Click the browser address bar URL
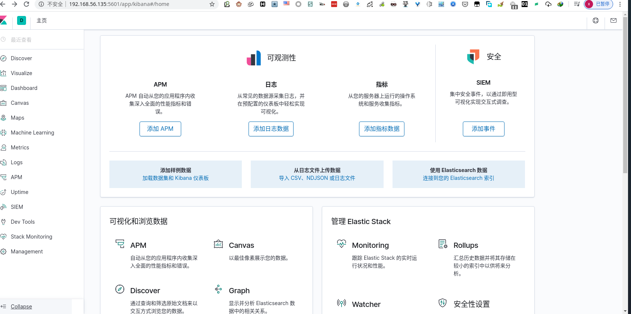Screen dimensions: 631x314 click(119, 4)
